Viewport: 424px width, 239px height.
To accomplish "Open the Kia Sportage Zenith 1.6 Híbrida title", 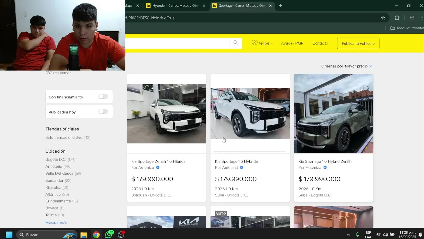I will point(158,161).
